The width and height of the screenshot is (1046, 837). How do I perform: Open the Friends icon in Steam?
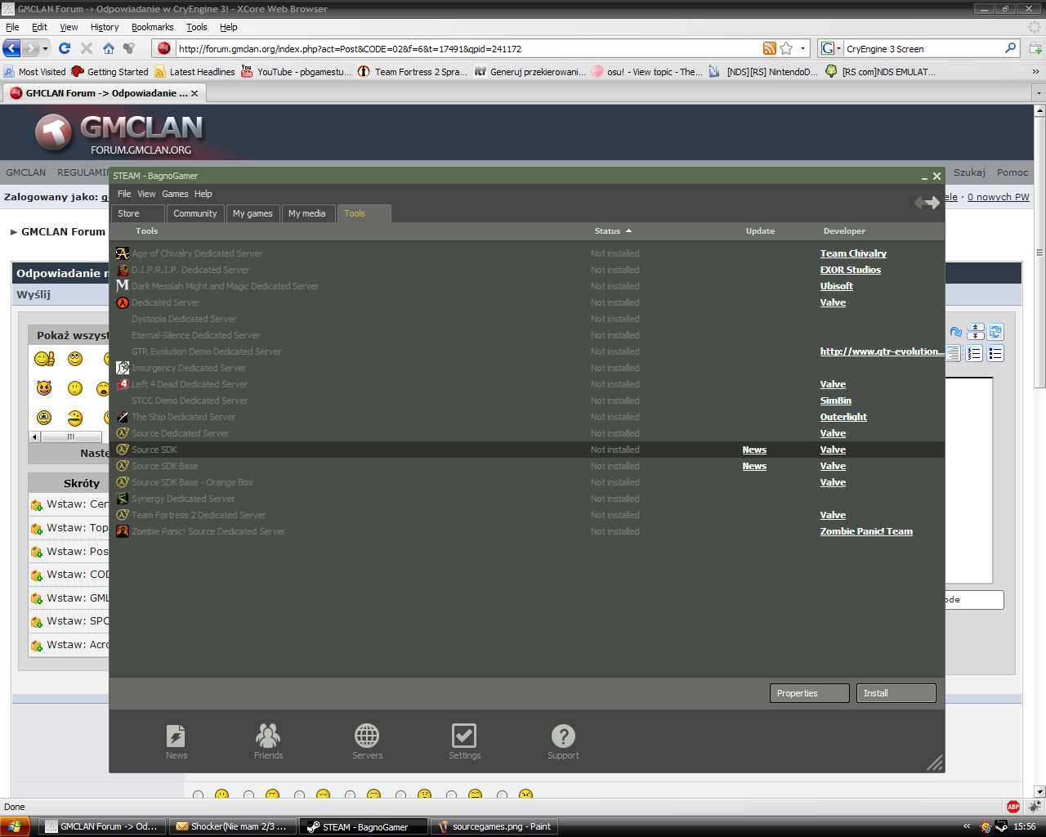pyautogui.click(x=268, y=736)
